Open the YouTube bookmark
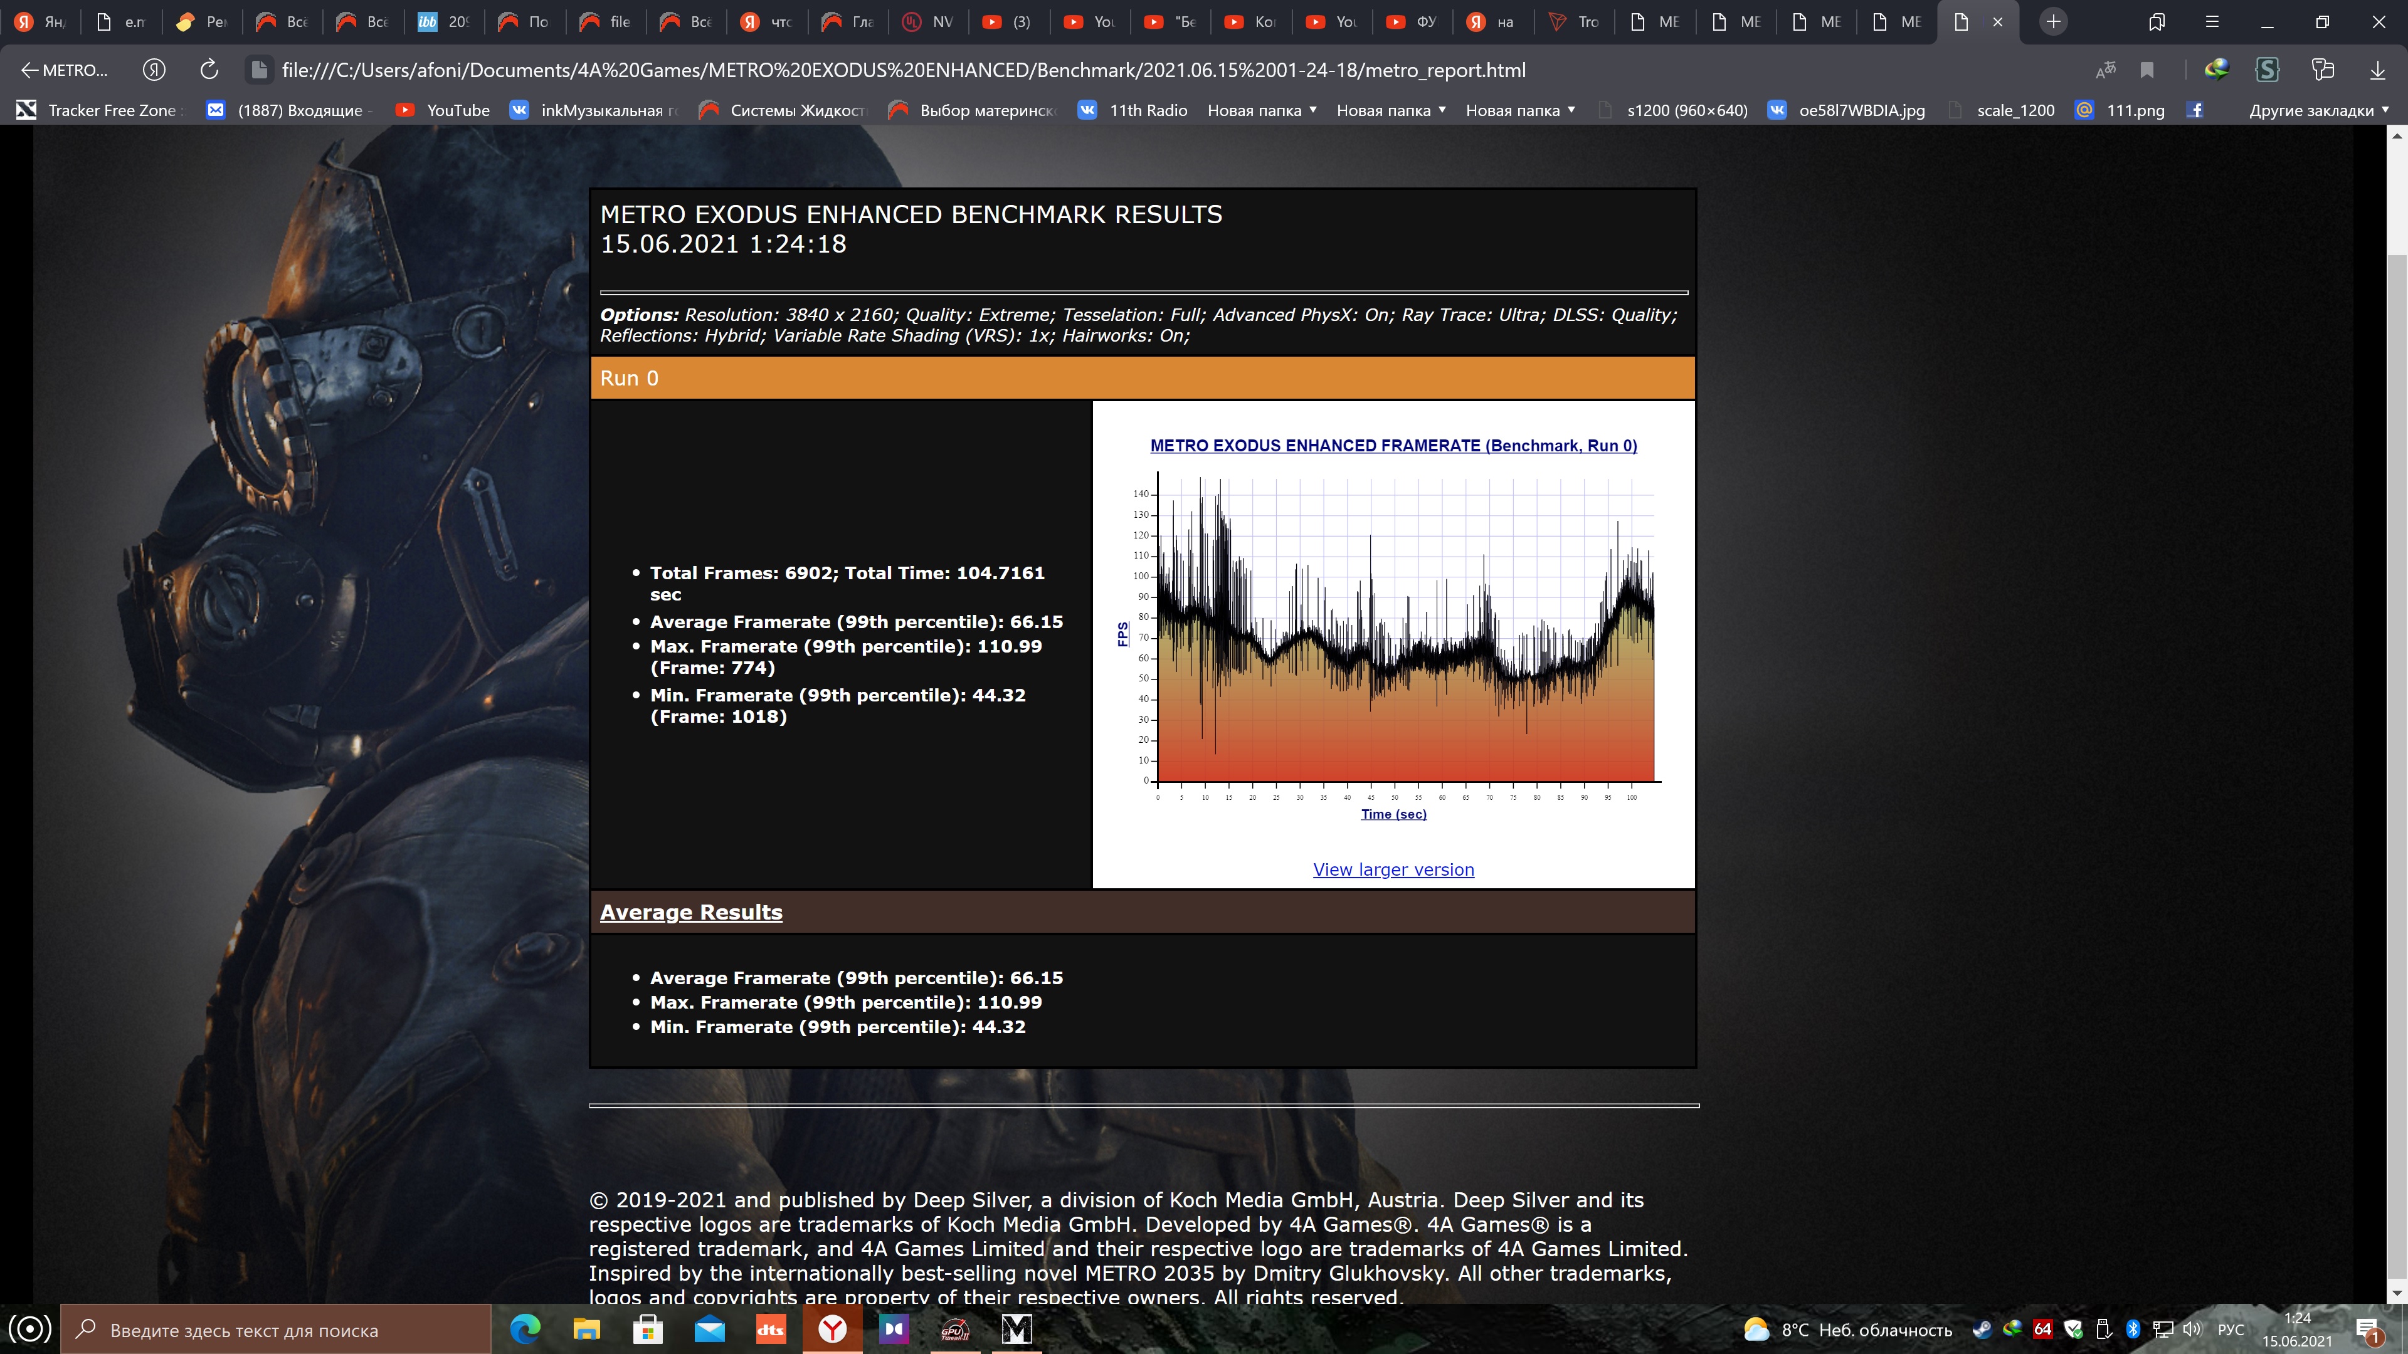Image resolution: width=2408 pixels, height=1354 pixels. point(443,110)
